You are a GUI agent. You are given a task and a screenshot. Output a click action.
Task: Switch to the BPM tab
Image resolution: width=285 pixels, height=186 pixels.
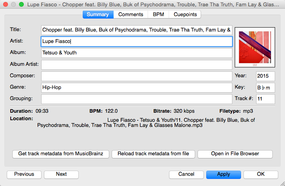158,15
